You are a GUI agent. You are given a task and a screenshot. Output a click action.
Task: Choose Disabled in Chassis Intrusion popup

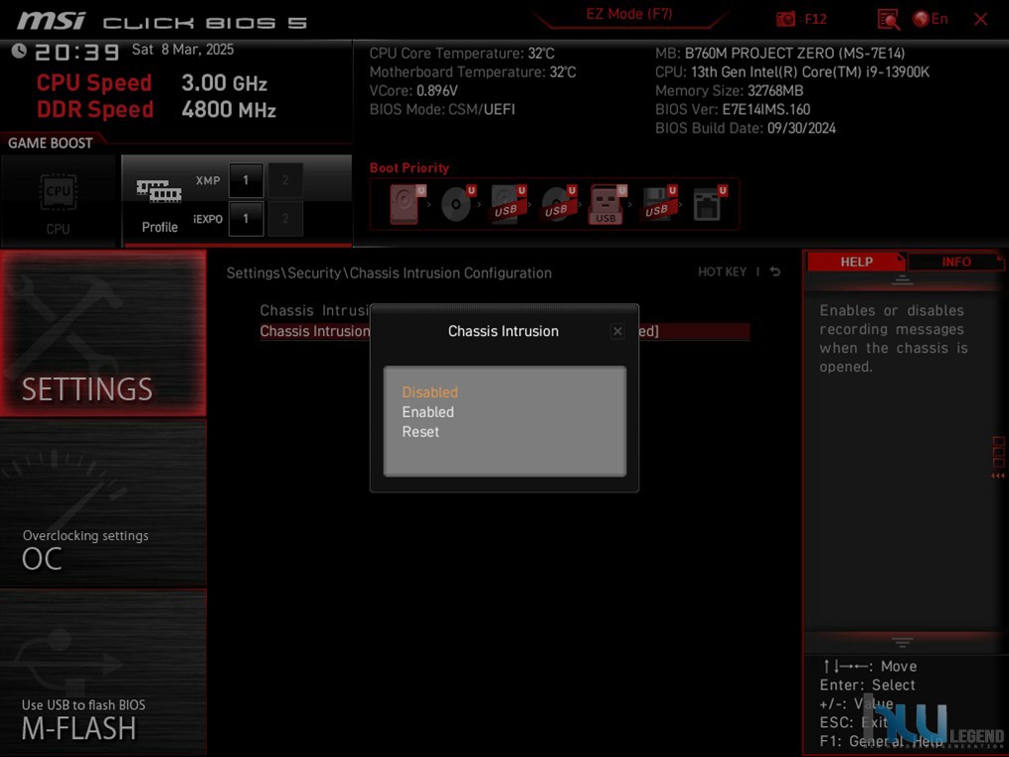tap(429, 392)
